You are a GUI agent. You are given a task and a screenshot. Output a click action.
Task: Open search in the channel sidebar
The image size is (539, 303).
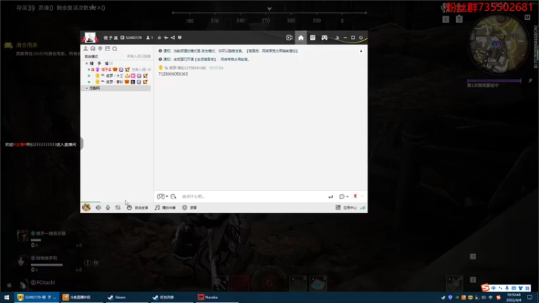115,48
